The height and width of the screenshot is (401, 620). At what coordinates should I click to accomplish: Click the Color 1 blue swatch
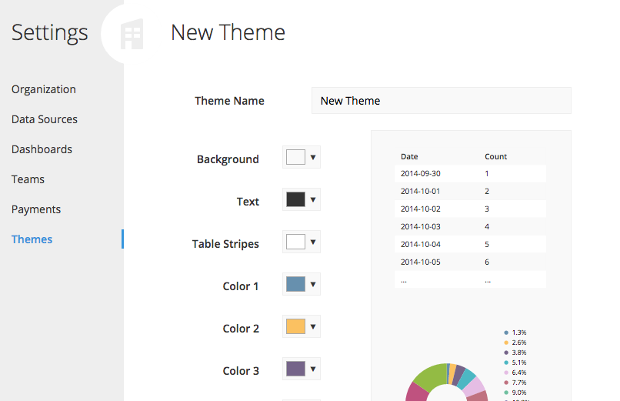click(x=295, y=284)
